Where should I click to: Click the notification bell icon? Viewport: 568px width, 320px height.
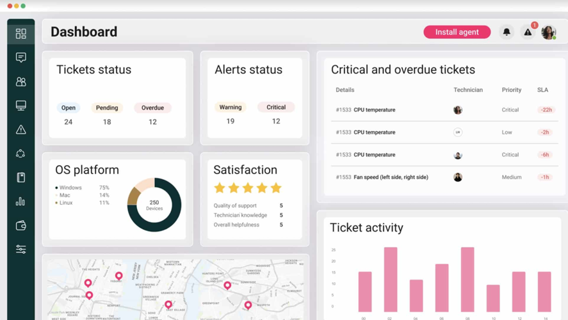click(507, 32)
